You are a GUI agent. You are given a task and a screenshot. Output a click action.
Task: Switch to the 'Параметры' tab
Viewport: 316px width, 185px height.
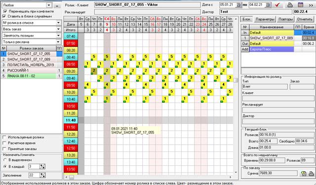265,20
